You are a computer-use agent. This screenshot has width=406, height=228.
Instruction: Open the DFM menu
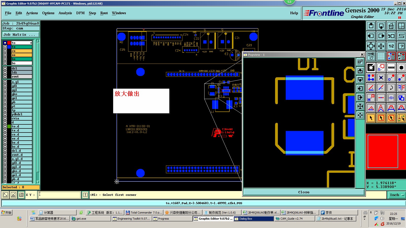[x=80, y=13]
